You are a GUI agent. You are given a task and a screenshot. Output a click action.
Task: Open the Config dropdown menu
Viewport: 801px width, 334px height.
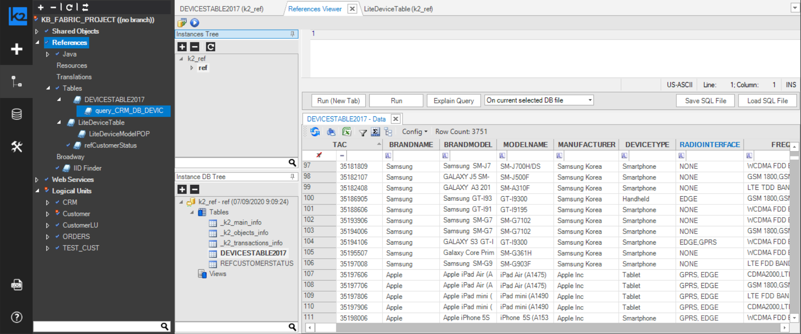pyautogui.click(x=414, y=132)
